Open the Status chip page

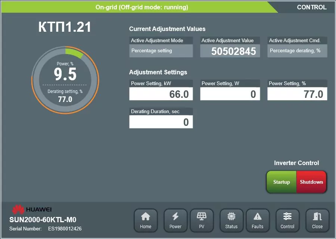231,221
